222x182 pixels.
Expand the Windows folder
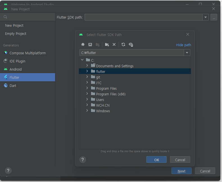click(x=87, y=111)
